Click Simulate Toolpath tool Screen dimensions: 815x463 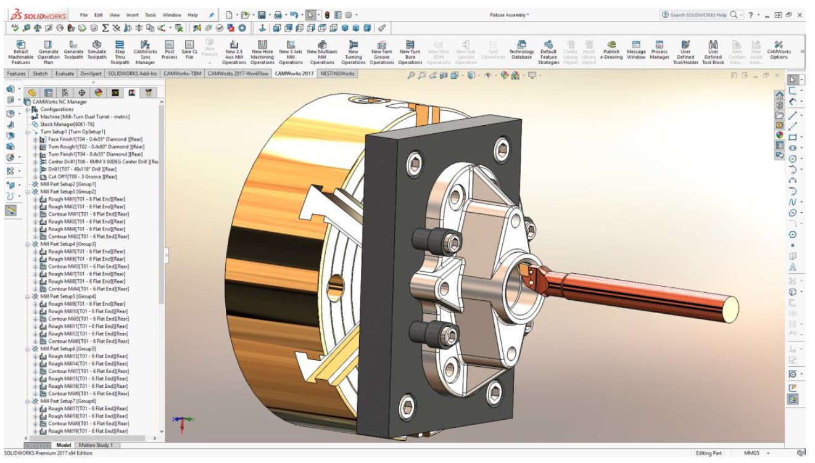[x=97, y=45]
